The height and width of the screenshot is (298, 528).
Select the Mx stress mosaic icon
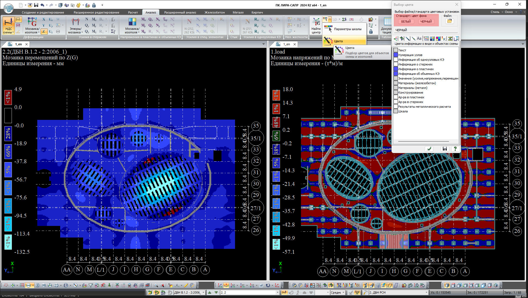tap(143, 19)
